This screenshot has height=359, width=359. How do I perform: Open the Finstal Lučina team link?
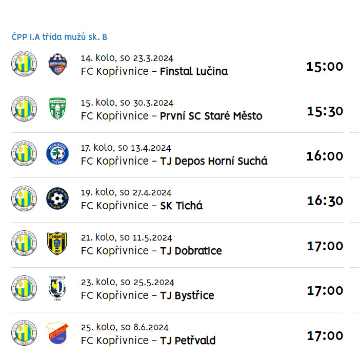coord(194,71)
